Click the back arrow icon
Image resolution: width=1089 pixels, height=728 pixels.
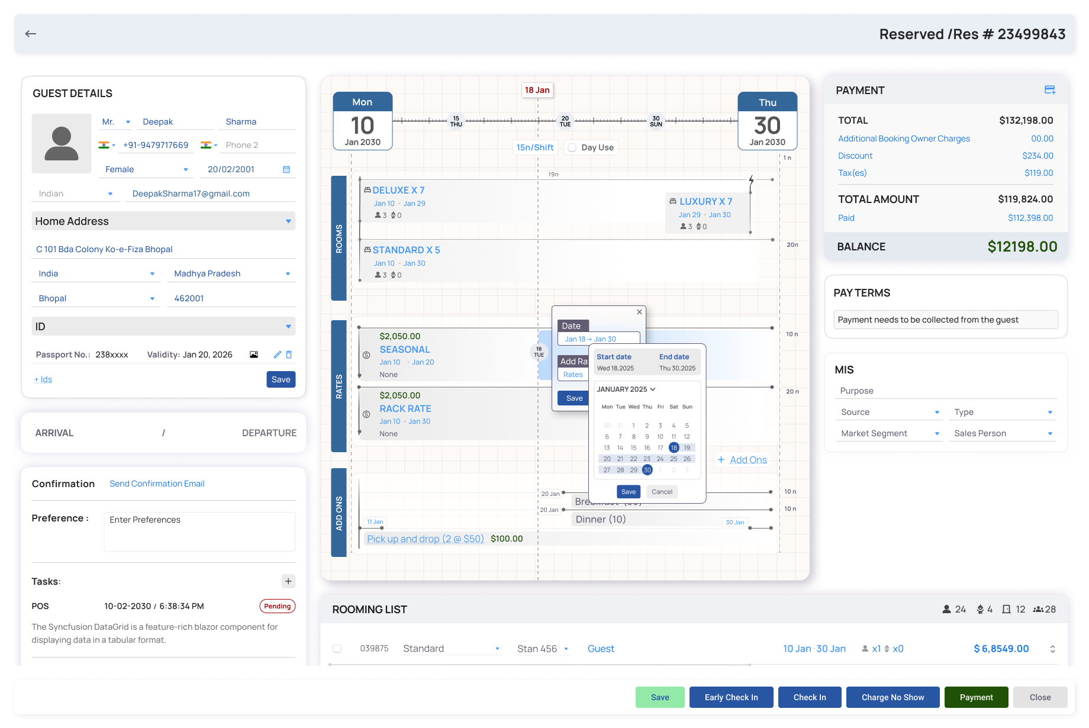click(31, 34)
